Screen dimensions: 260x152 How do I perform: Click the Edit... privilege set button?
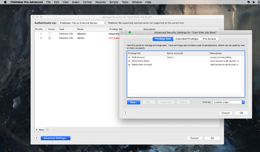149,103
